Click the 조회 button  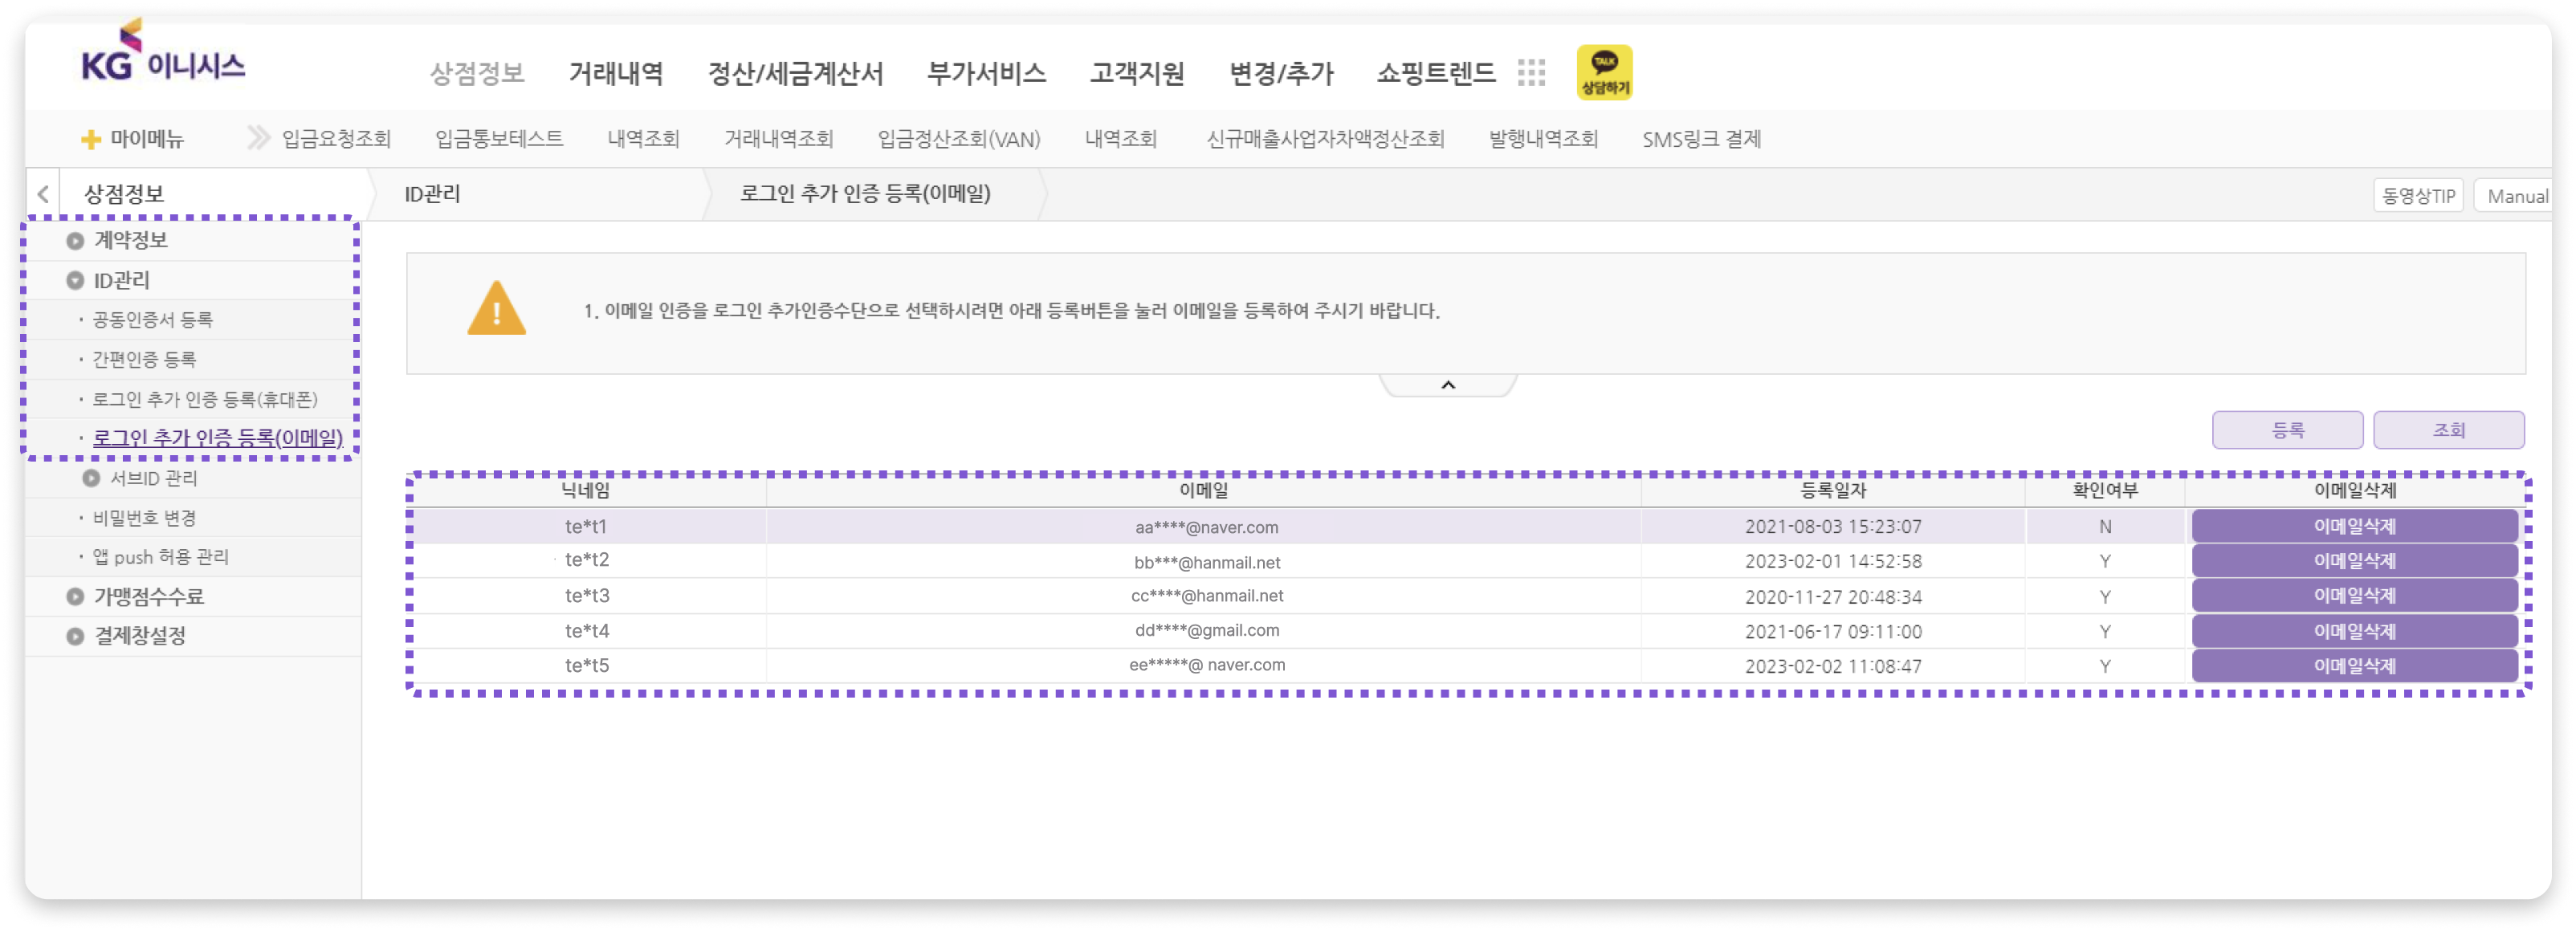tap(2448, 430)
